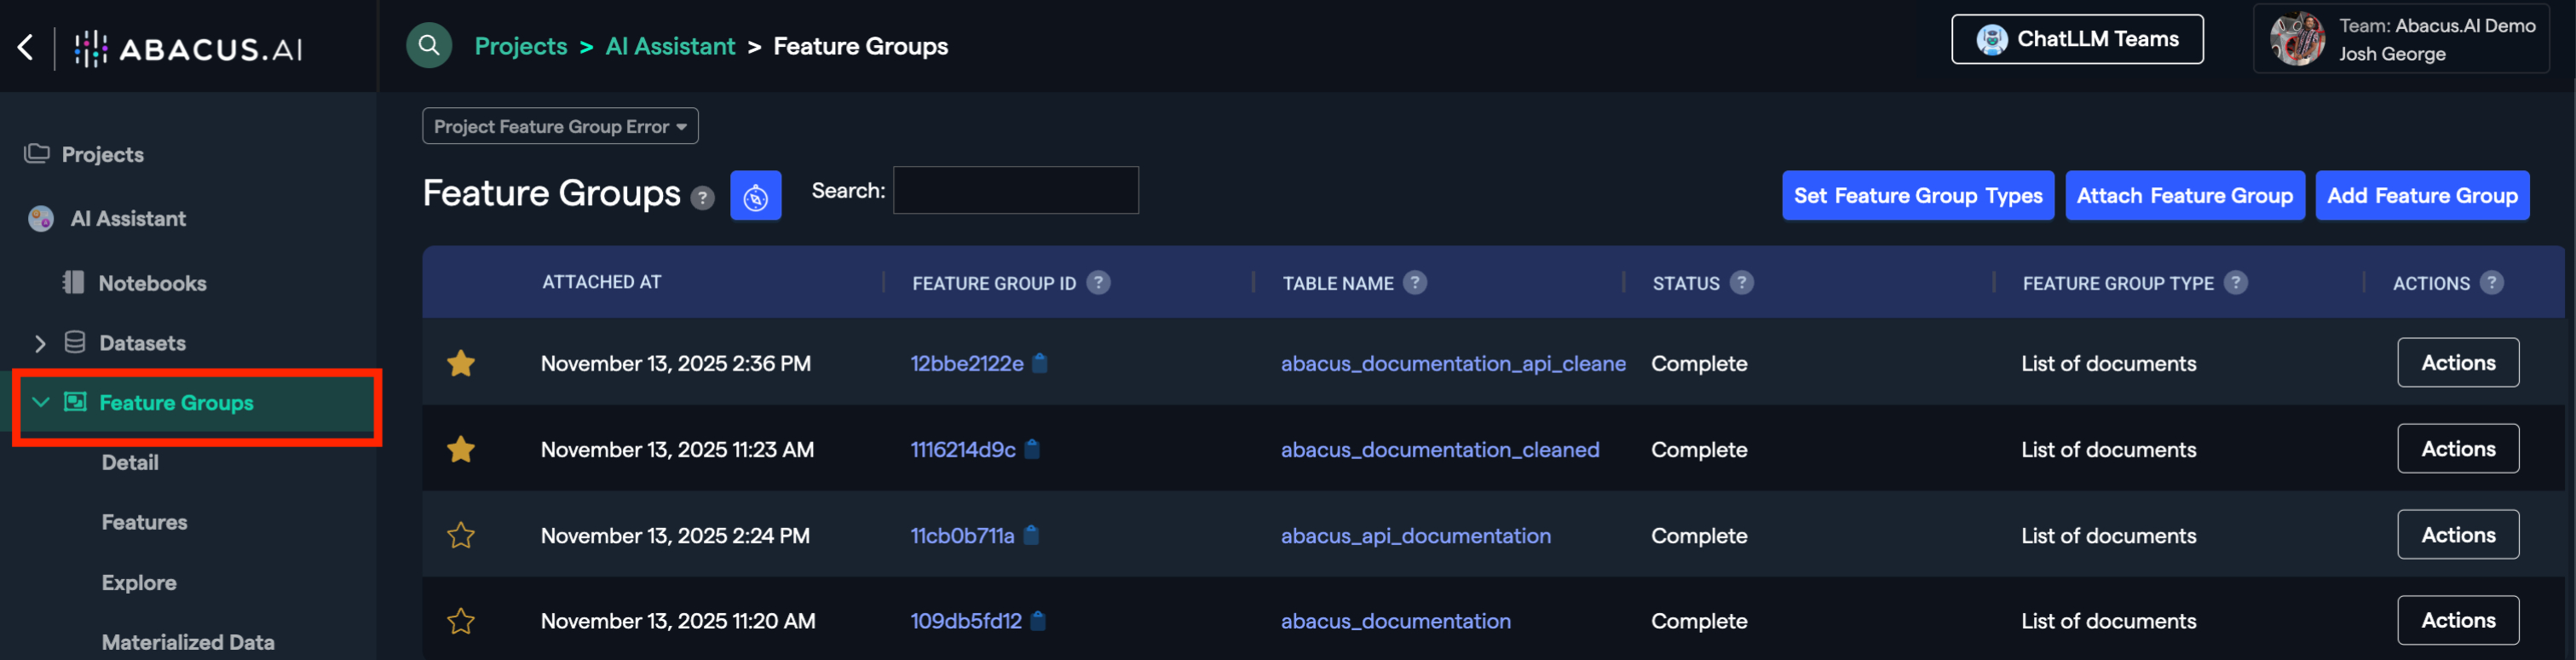Click the Feature Groups search input field
Viewport: 2576px width, 660px height.
pos(1015,190)
